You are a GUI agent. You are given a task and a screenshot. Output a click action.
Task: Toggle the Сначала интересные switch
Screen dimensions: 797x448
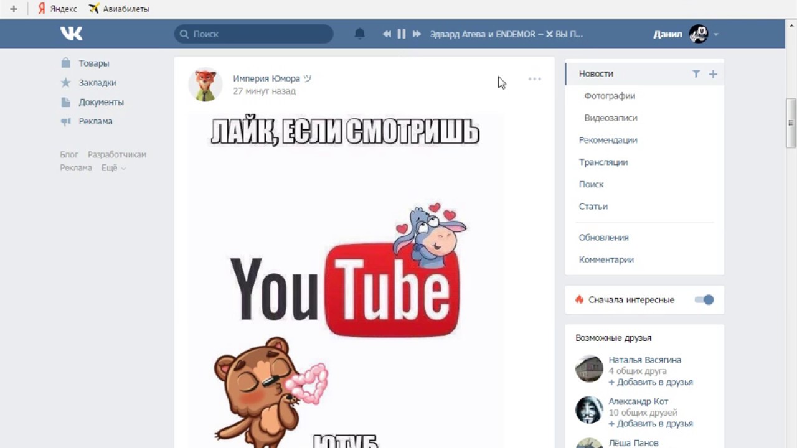pos(704,300)
